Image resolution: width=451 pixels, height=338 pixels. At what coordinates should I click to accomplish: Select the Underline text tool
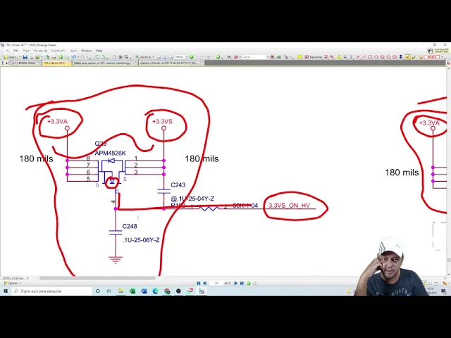coord(351,57)
